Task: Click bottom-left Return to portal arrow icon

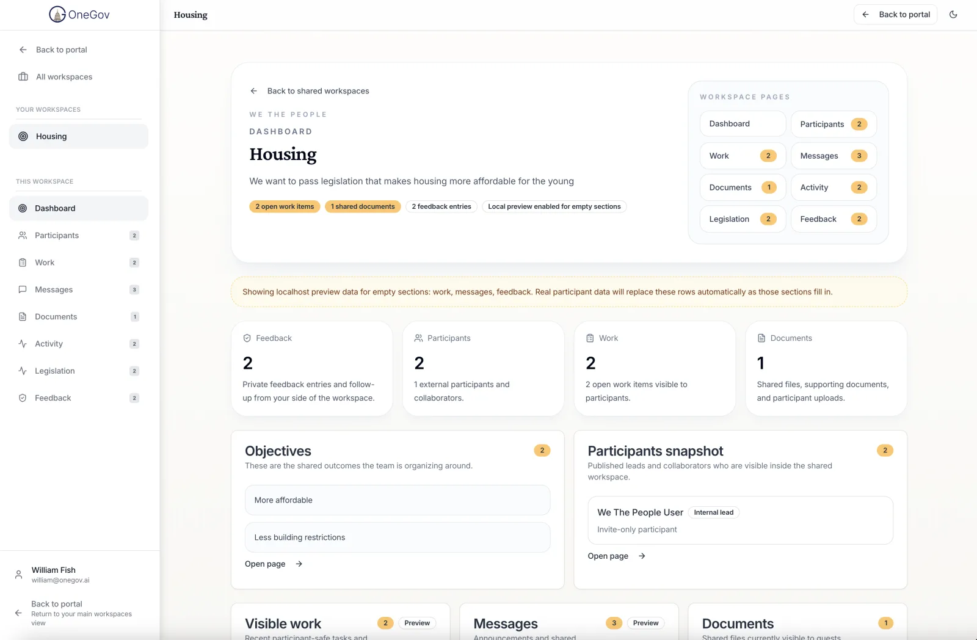Action: [18, 613]
